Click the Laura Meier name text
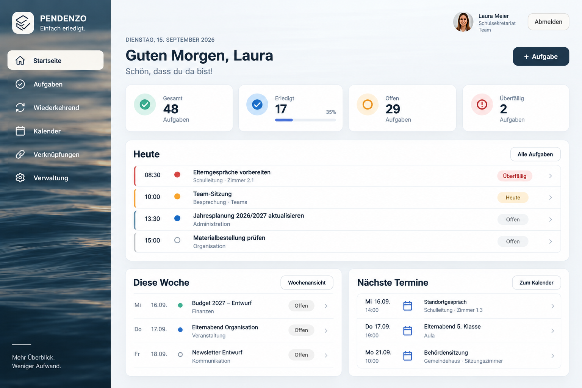Viewport: 582px width, 388px height. (493, 16)
